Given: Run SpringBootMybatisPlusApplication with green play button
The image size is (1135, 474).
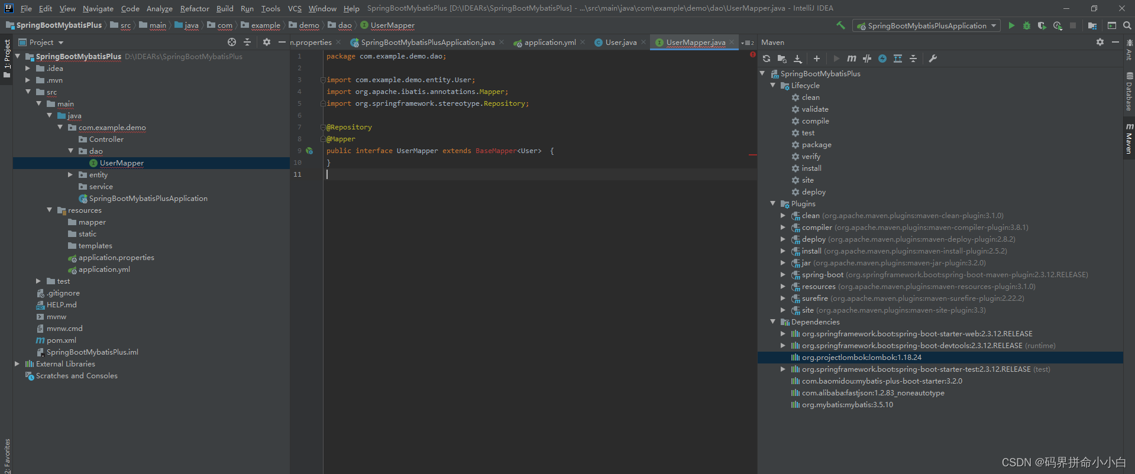Looking at the screenshot, I should click(x=1011, y=25).
